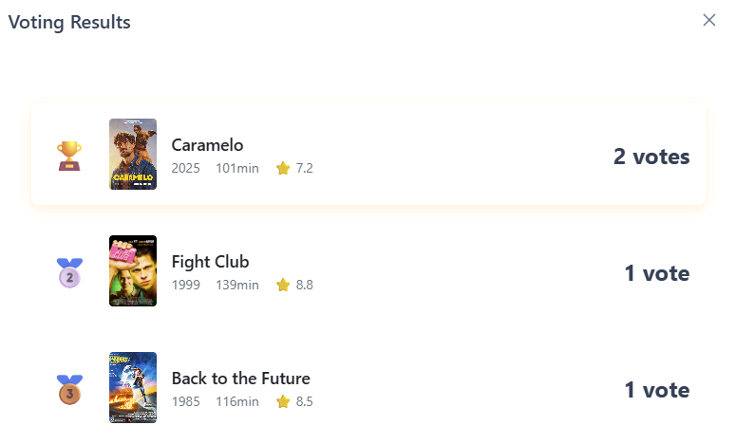
Task: Click the star icon beside 8.8 rating
Action: (x=283, y=285)
